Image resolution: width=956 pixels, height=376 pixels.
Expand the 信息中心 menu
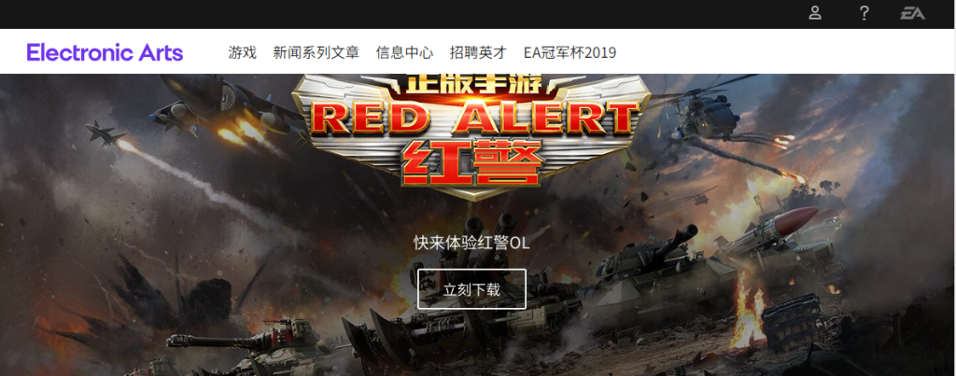[404, 52]
